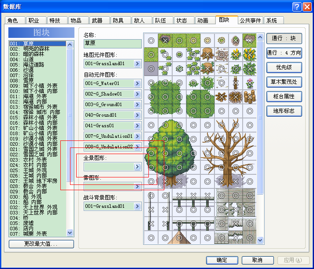This screenshot has height=269, width=314.
Task: Select tileset 037: 城寨 外表
Action: click(37, 234)
